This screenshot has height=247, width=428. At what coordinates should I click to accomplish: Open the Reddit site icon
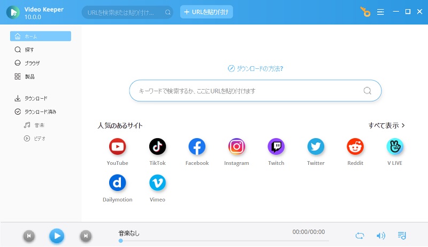point(355,146)
